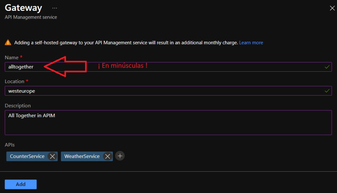The height and width of the screenshot is (193, 337).
Task: Open the Learn more link
Action: click(251, 43)
